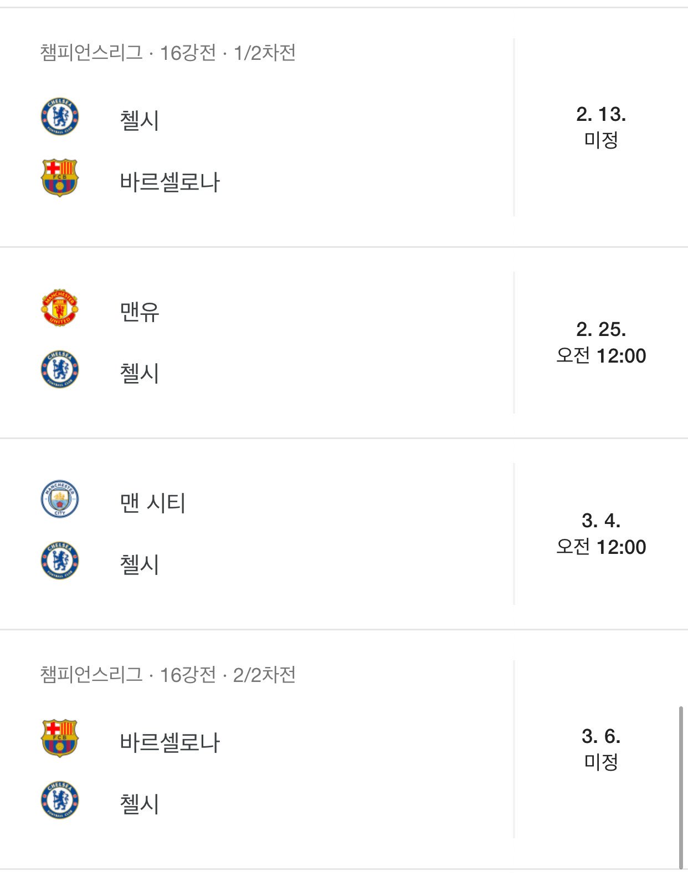688x876 pixels.
Task: Select 바르셀로나 in the 3. 6. match
Action: (170, 742)
